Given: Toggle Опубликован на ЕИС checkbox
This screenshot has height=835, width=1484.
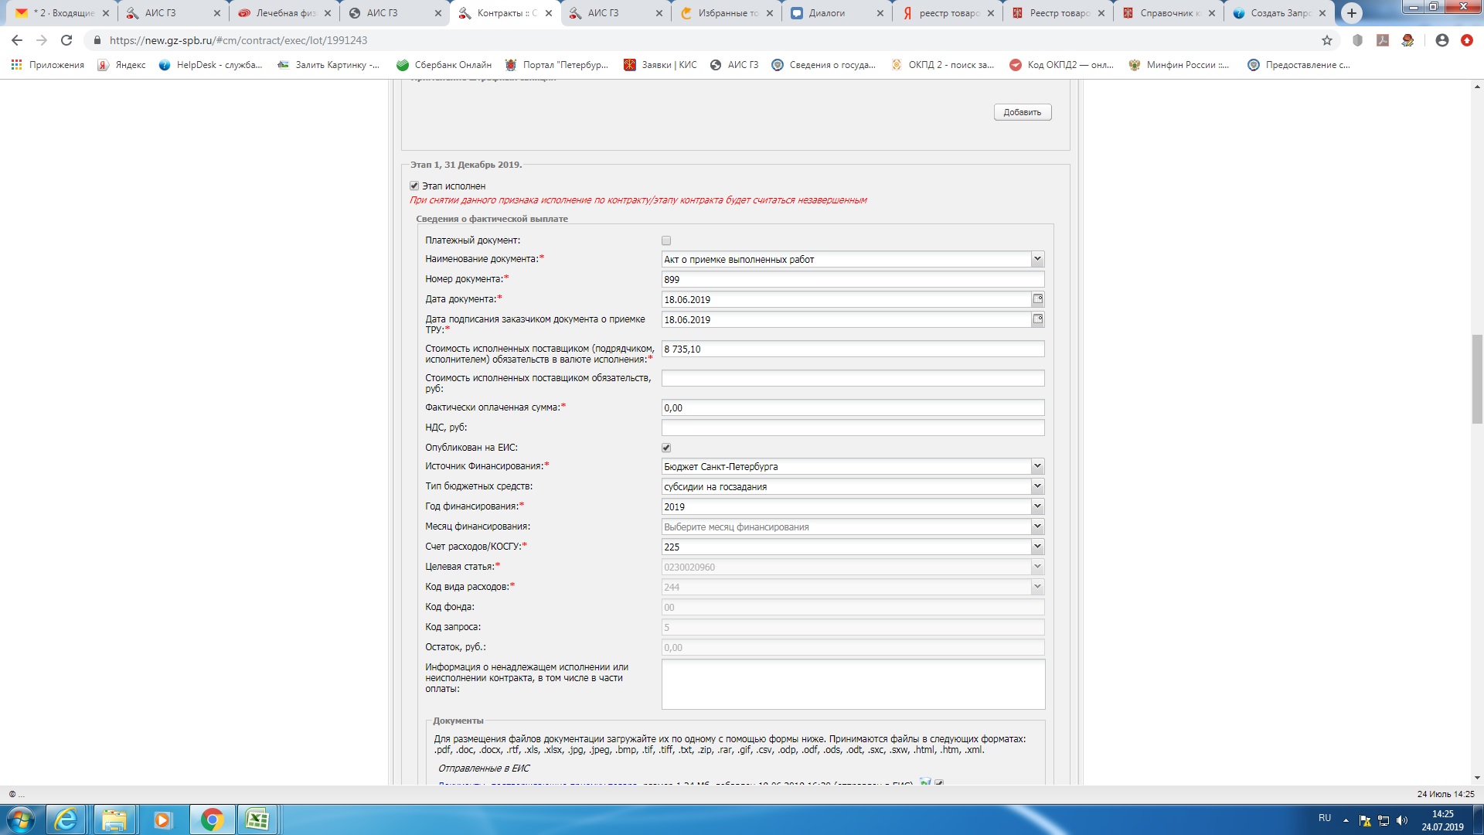Looking at the screenshot, I should click(x=666, y=448).
